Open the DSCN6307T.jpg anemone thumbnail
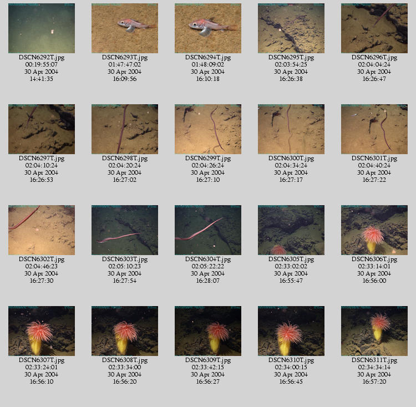Screen dimensions: 416x407 pos(42,331)
